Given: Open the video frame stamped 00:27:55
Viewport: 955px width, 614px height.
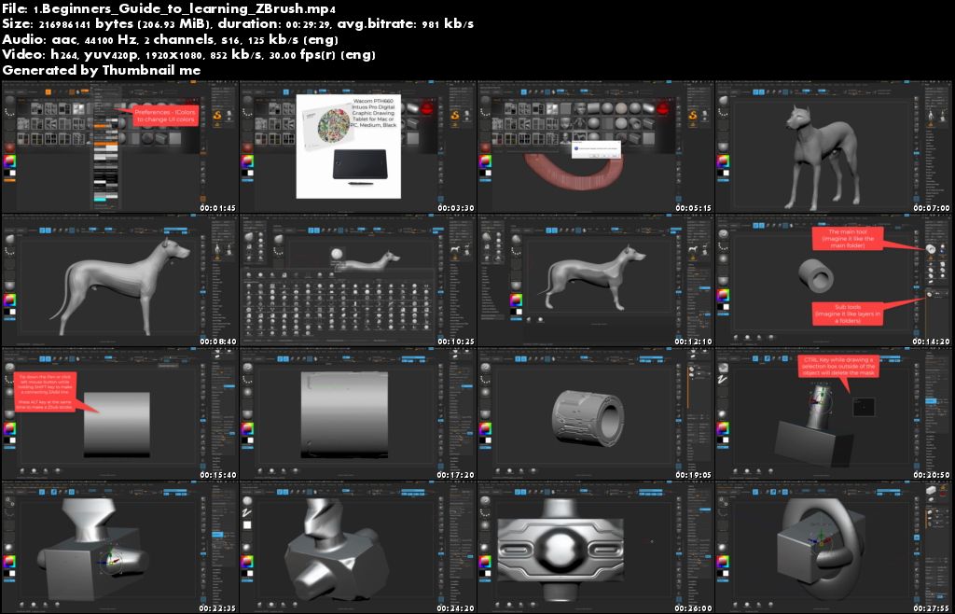Looking at the screenshot, I should [x=835, y=547].
